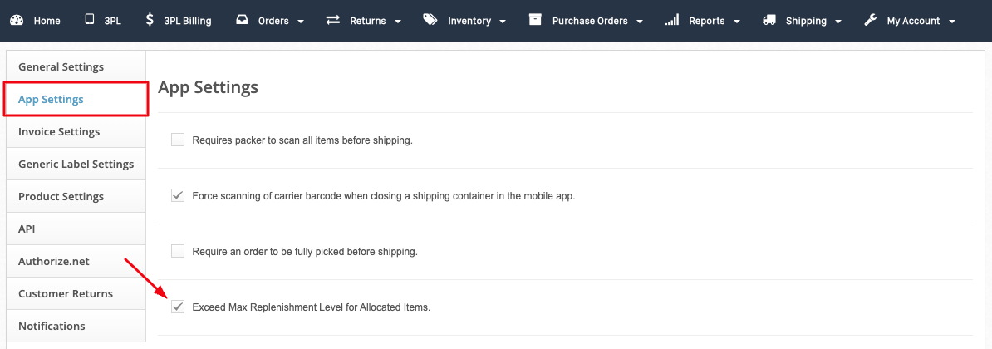The height and width of the screenshot is (349, 992).
Task: Click the 3PL mobile device icon
Action: 90,20
